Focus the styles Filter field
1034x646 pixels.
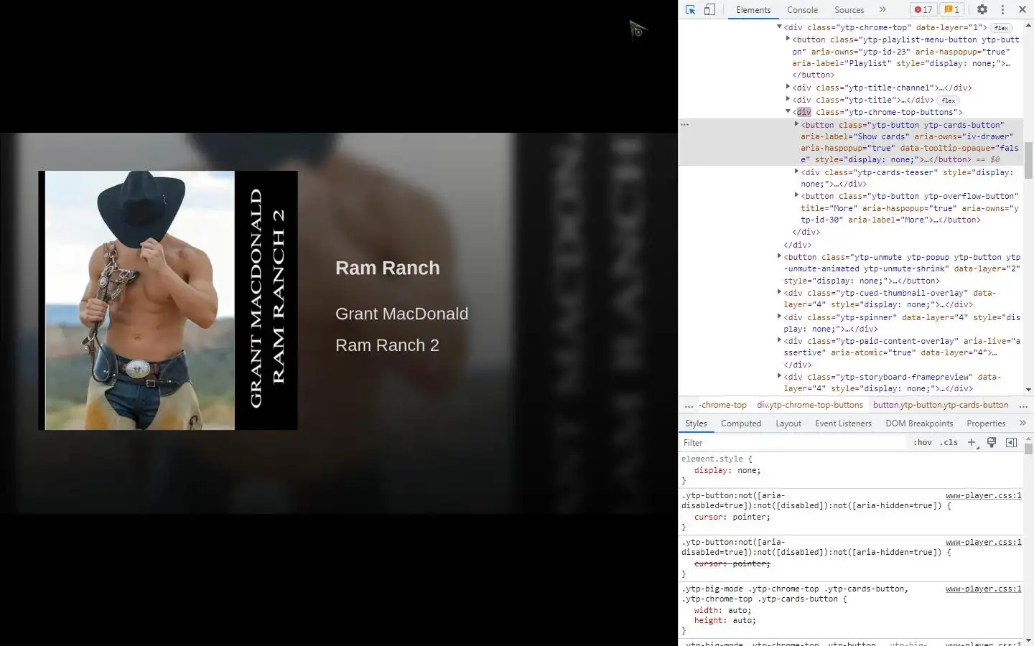pos(793,443)
